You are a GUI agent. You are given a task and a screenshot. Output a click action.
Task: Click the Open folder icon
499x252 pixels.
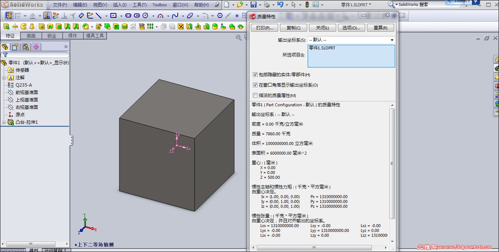(x=240, y=4)
